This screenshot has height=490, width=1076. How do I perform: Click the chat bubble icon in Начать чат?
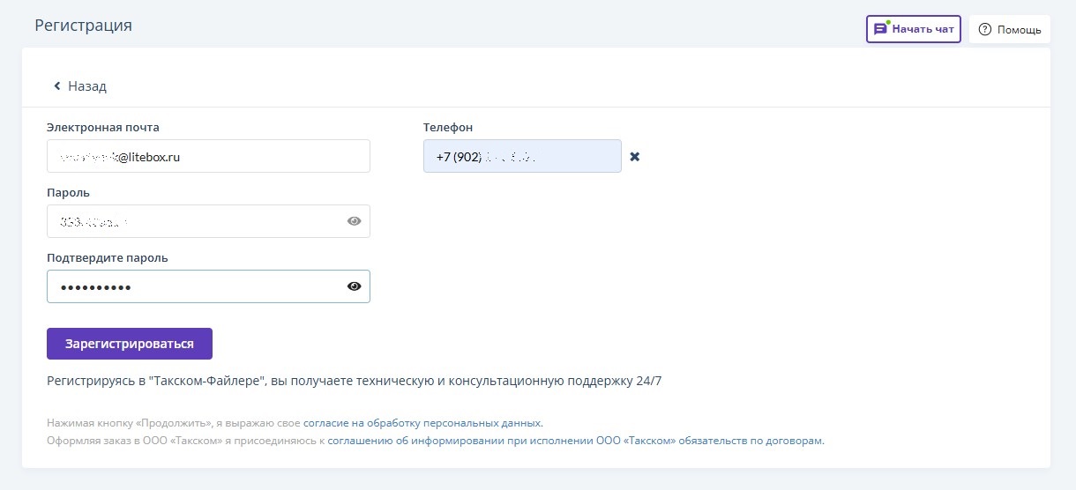coord(880,28)
